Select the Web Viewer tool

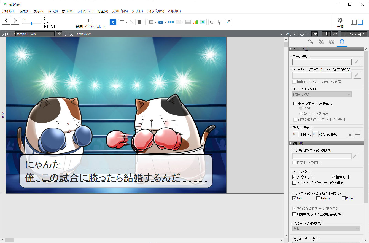coord(203,22)
